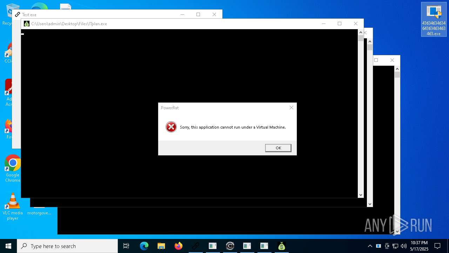This screenshot has width=449, height=253.
Task: Click the ITplan.exe console window icon
Action: [x=27, y=24]
